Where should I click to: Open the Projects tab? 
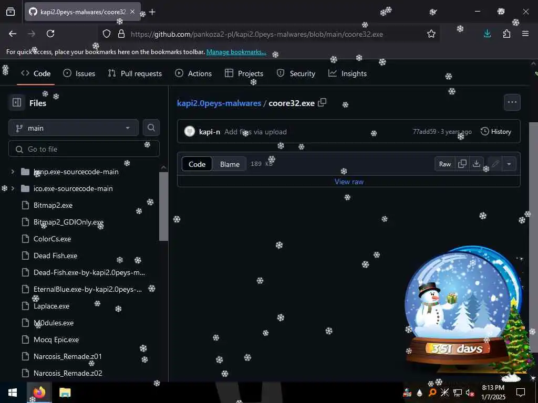[x=244, y=73]
